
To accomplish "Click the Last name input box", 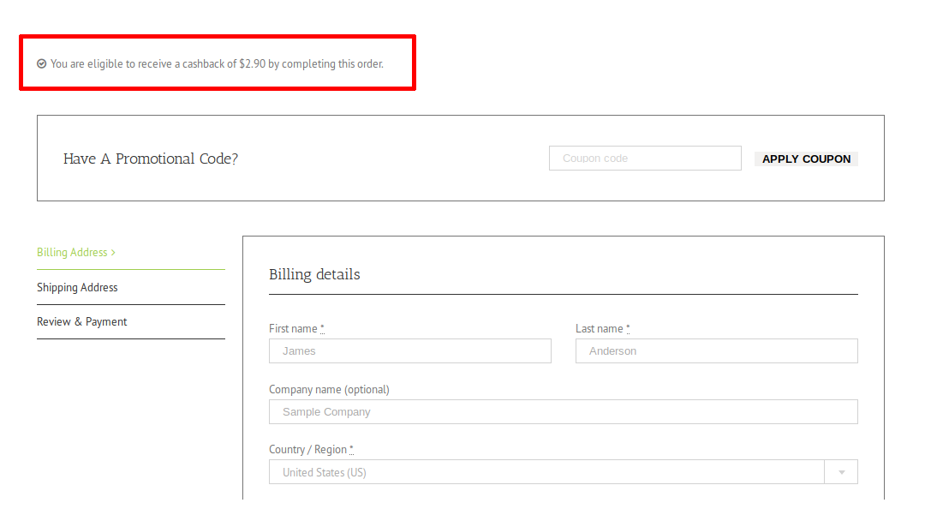I will [x=717, y=351].
